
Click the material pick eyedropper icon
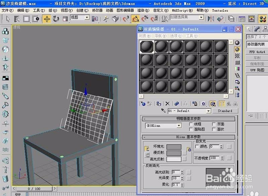(163, 110)
